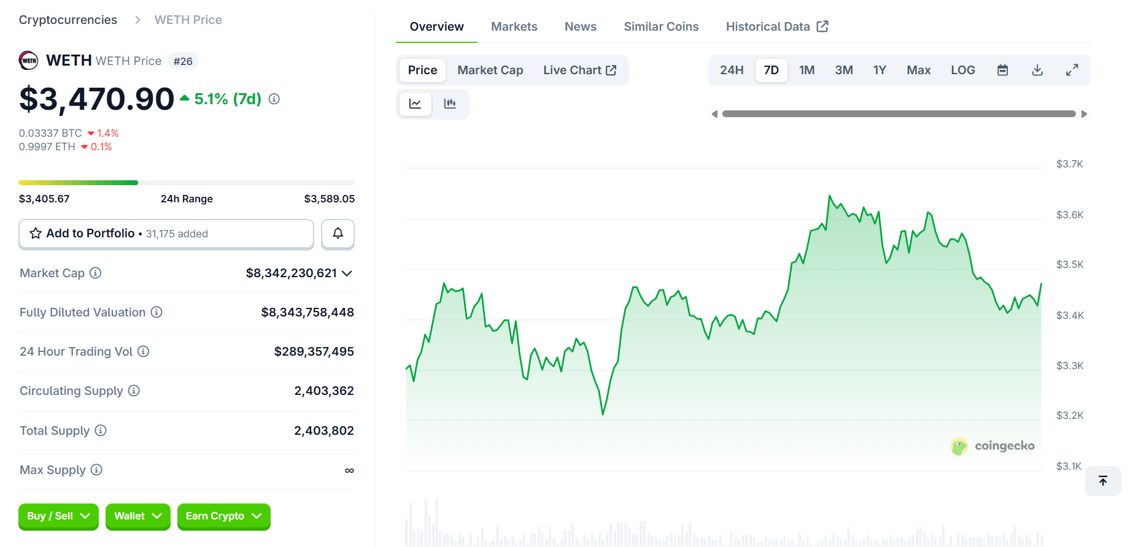Click the 5.1% (7d) change text

(228, 99)
